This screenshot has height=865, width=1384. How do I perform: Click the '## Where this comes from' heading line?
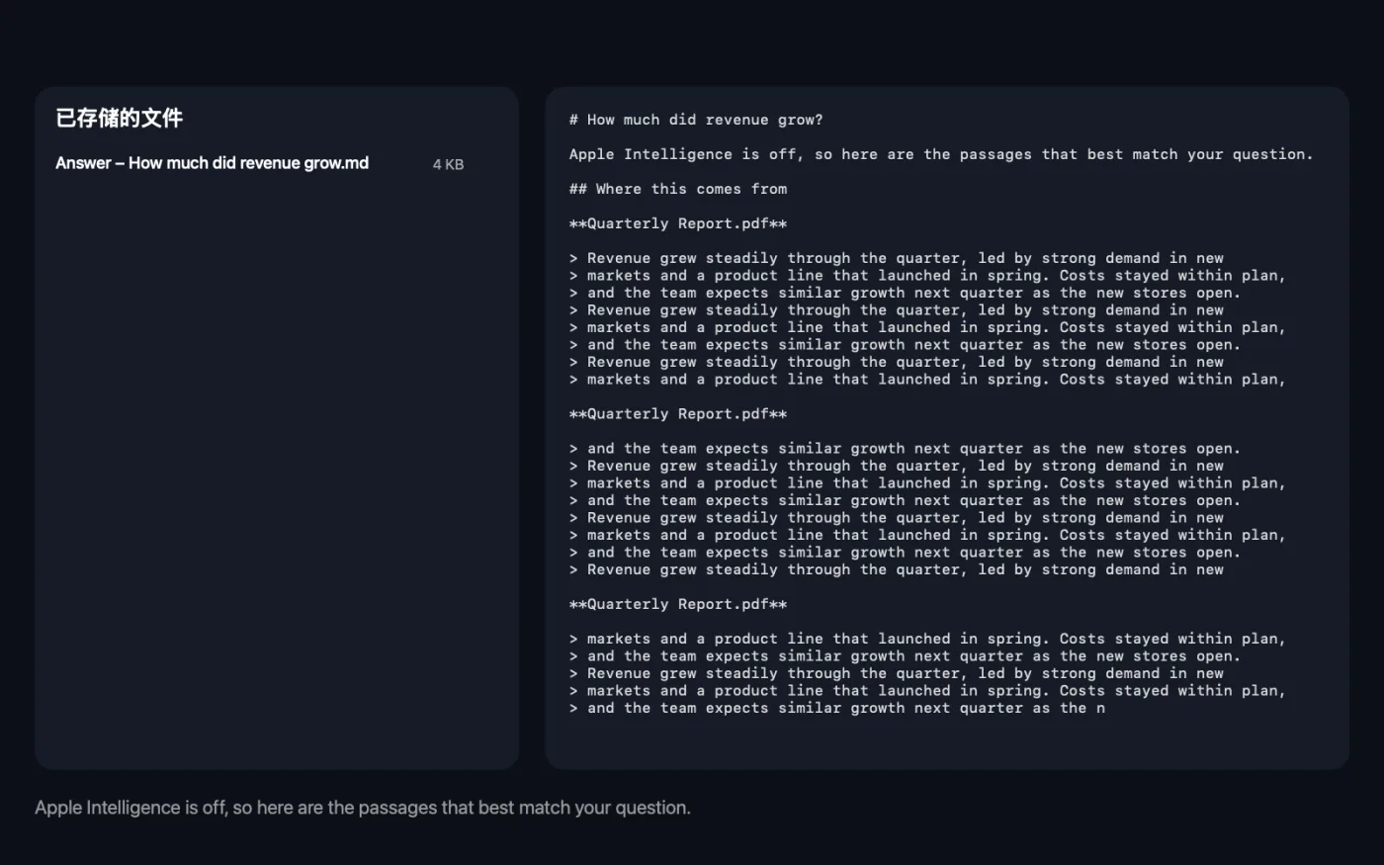coord(678,189)
